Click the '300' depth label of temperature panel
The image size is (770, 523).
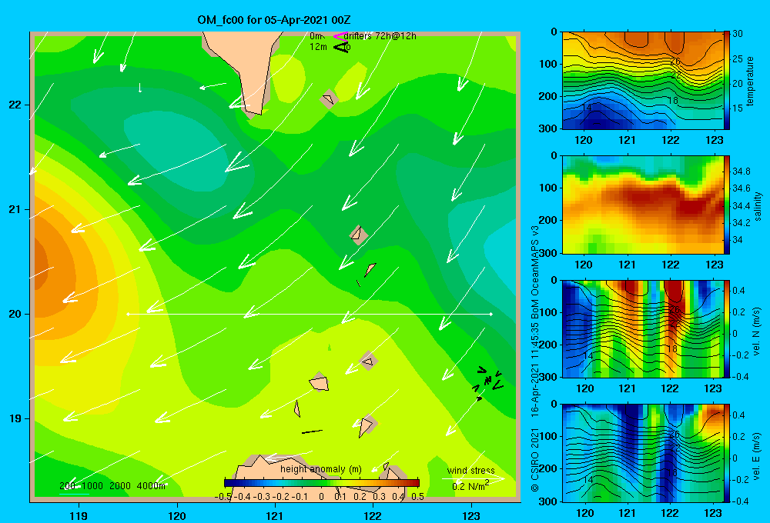tap(548, 128)
